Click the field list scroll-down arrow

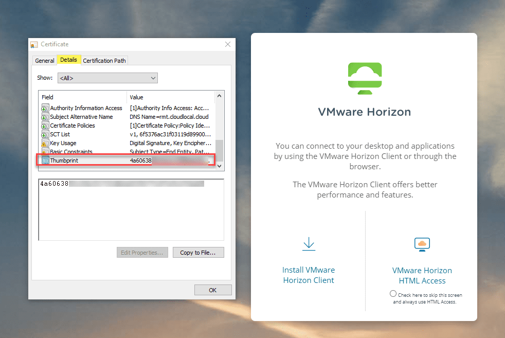(219, 166)
